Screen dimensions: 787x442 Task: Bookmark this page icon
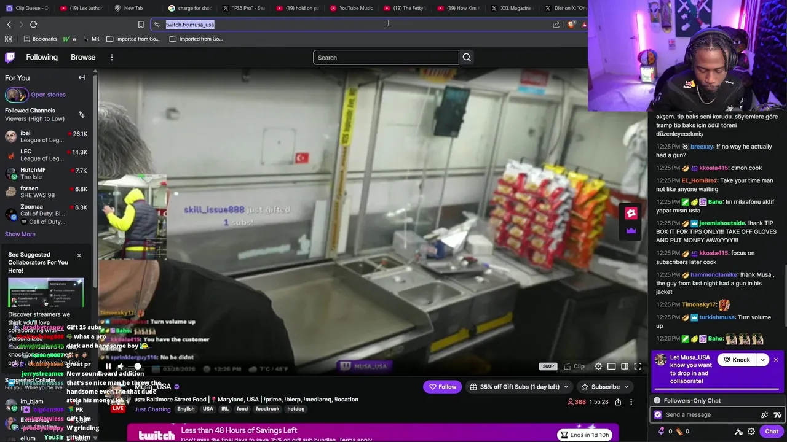tap(141, 25)
